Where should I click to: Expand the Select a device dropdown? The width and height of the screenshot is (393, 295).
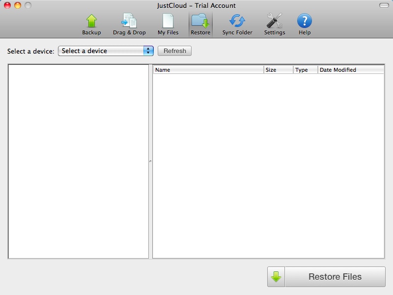[106, 51]
